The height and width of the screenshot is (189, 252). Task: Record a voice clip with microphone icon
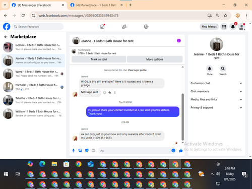point(74,151)
